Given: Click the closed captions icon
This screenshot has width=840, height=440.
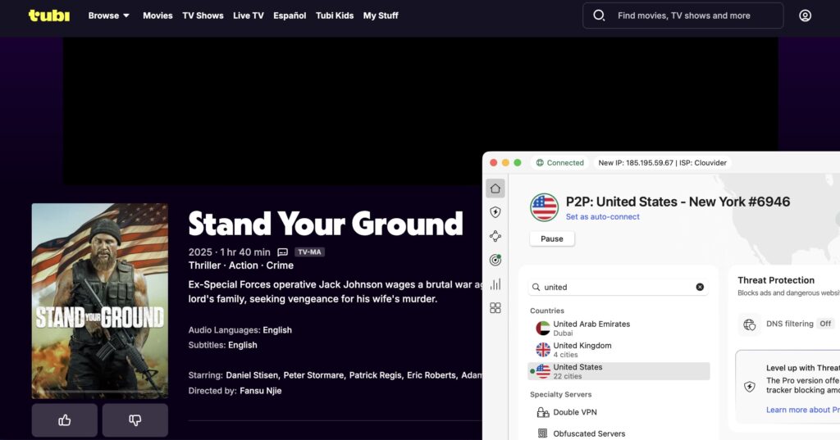Looking at the screenshot, I should coord(282,252).
